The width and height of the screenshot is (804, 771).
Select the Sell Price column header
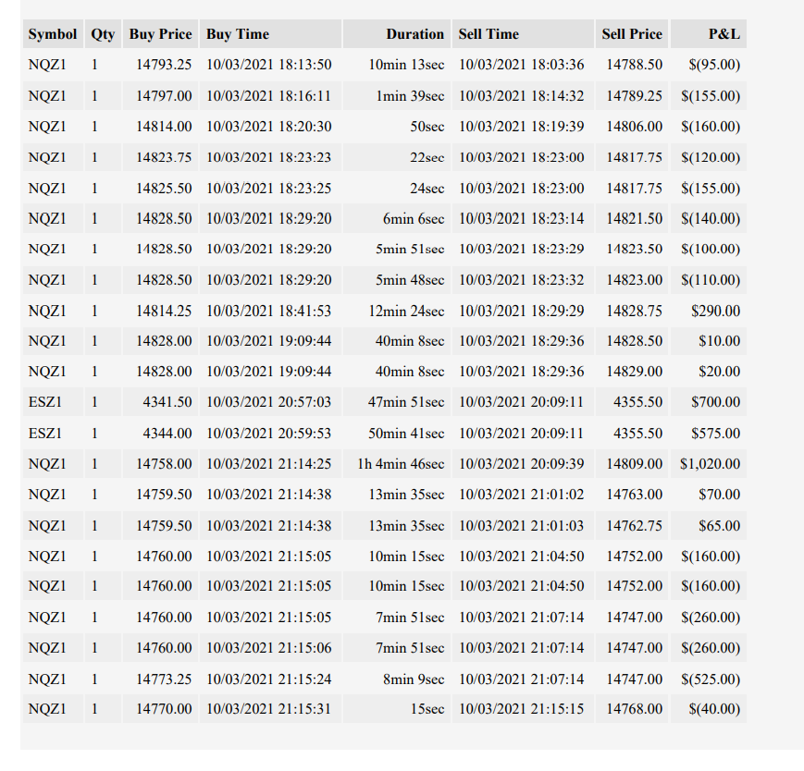(x=632, y=34)
